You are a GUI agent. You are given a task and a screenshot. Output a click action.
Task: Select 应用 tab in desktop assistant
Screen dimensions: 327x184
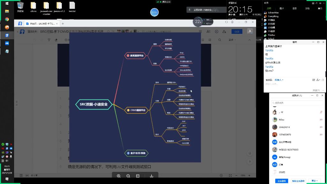pos(269,8)
